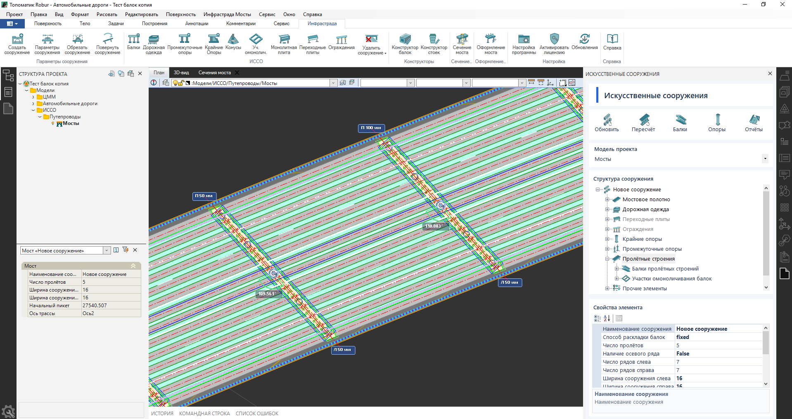The height and width of the screenshot is (419, 792).
Task: Toggle alphabetical sort in Свойства элемента
Action: click(607, 318)
